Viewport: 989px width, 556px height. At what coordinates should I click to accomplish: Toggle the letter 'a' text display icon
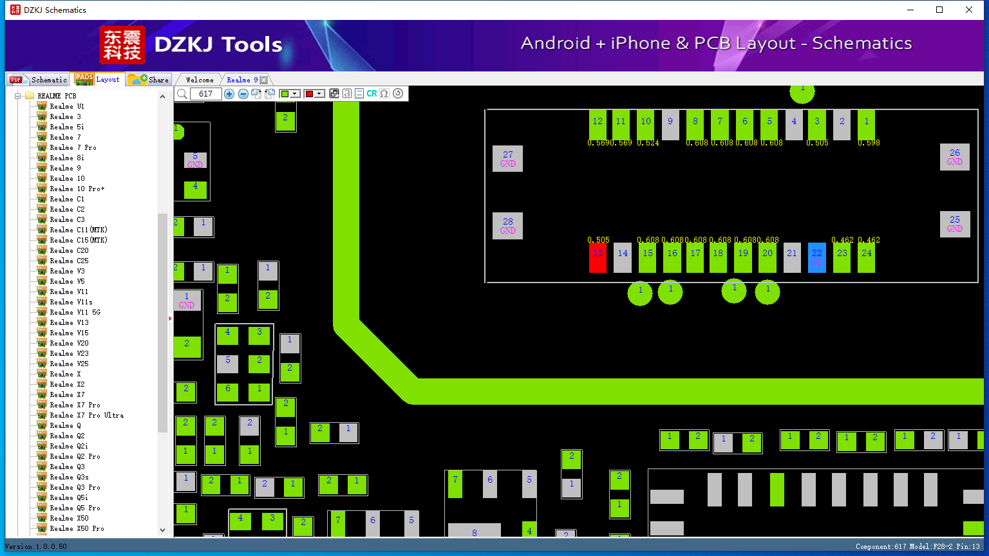click(x=347, y=94)
